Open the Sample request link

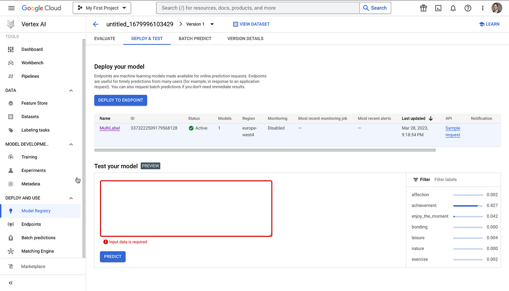453,132
